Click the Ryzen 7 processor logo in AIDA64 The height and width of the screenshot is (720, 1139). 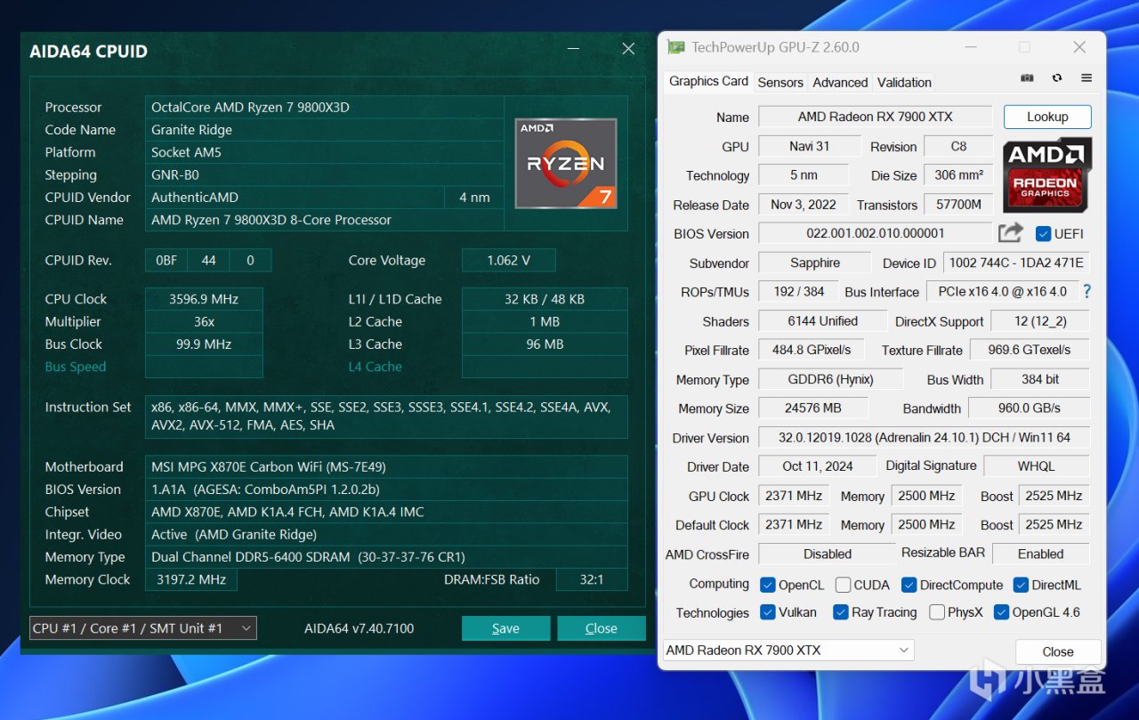click(x=566, y=163)
